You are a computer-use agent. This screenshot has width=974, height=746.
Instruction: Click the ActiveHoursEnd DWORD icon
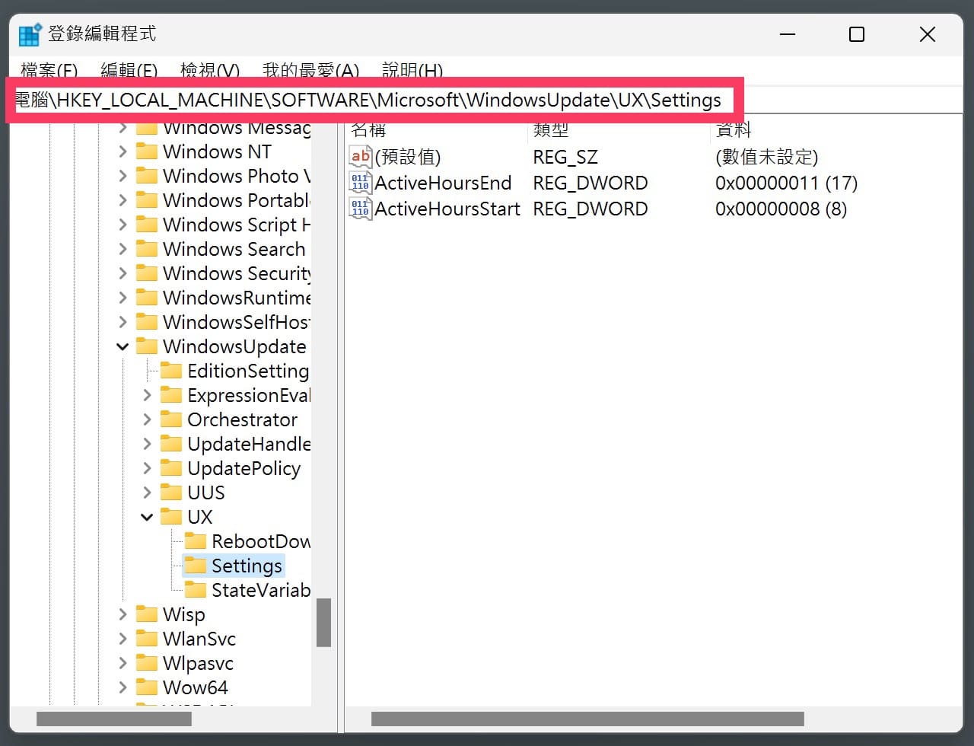361,183
